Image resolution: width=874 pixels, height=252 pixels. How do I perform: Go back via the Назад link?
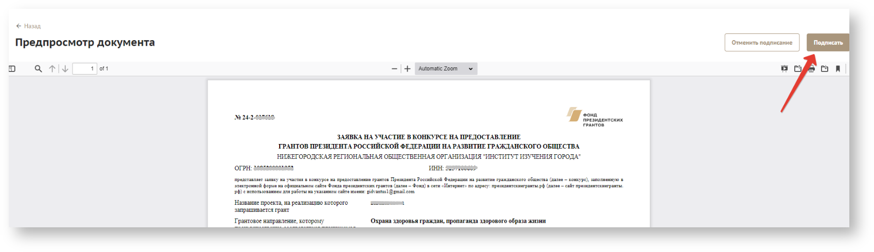click(x=29, y=26)
